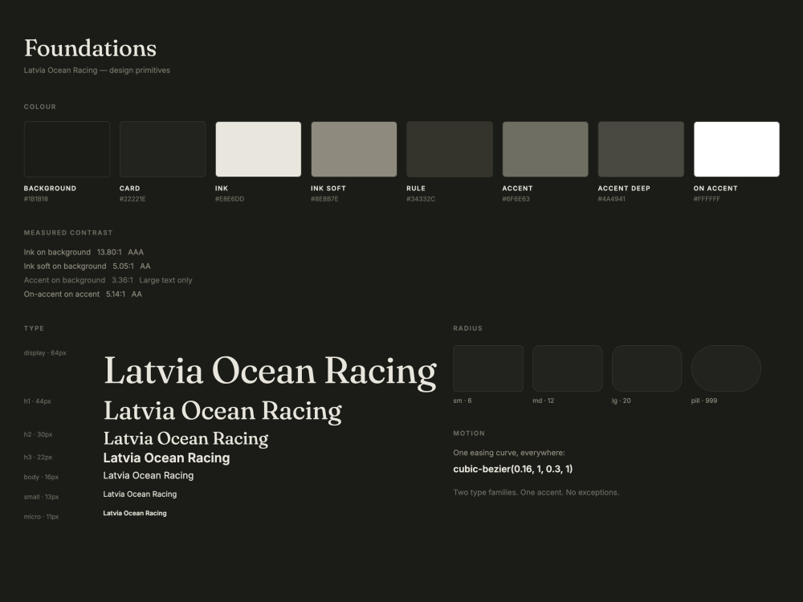This screenshot has width=803, height=602.
Task: Click the small-size Latvia Ocean Racing sample
Action: pyautogui.click(x=140, y=494)
